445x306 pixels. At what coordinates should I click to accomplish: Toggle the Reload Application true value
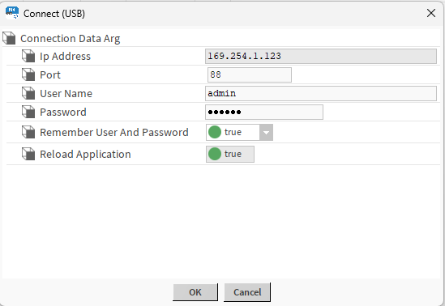(230, 154)
